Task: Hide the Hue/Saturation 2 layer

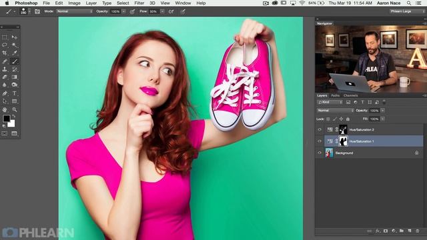Action: coord(320,130)
